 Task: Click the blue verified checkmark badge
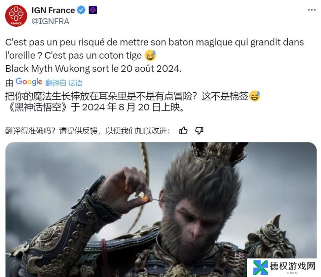[81, 10]
